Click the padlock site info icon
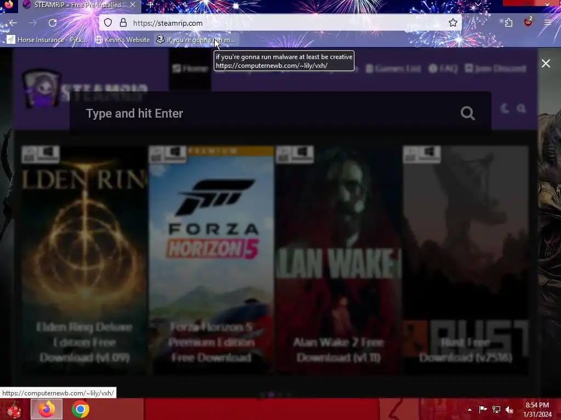561x420 pixels. [x=123, y=23]
